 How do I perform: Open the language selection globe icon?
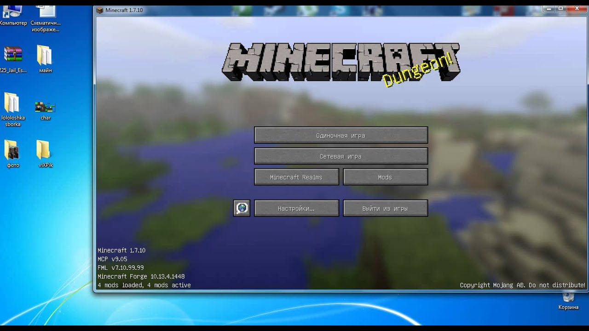pyautogui.click(x=242, y=208)
